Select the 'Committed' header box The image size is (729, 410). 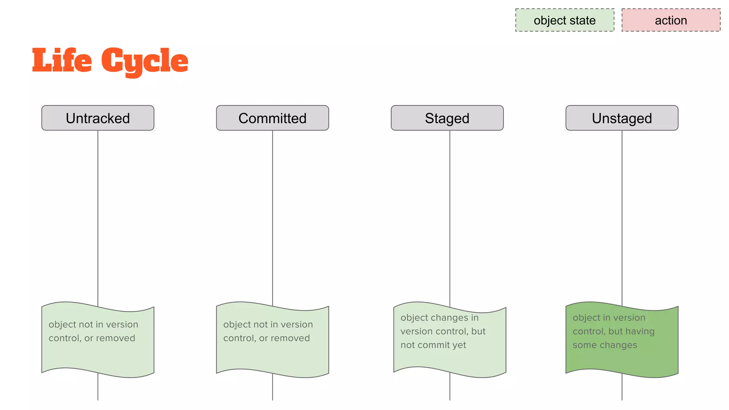click(x=272, y=118)
